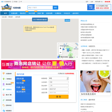Open the 旅游地图 navigation tab
Image resolution: width=112 pixels, height=112 pixels.
click(x=49, y=13)
